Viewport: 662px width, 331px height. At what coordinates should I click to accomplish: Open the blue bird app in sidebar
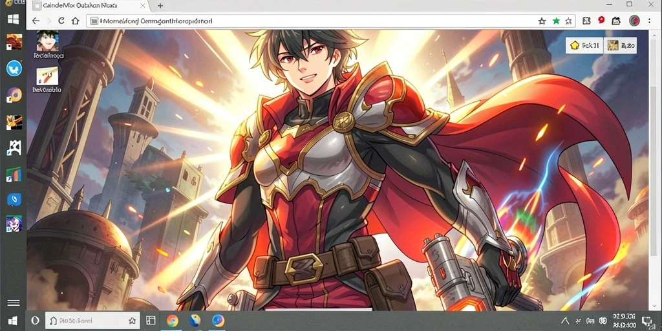(x=14, y=69)
